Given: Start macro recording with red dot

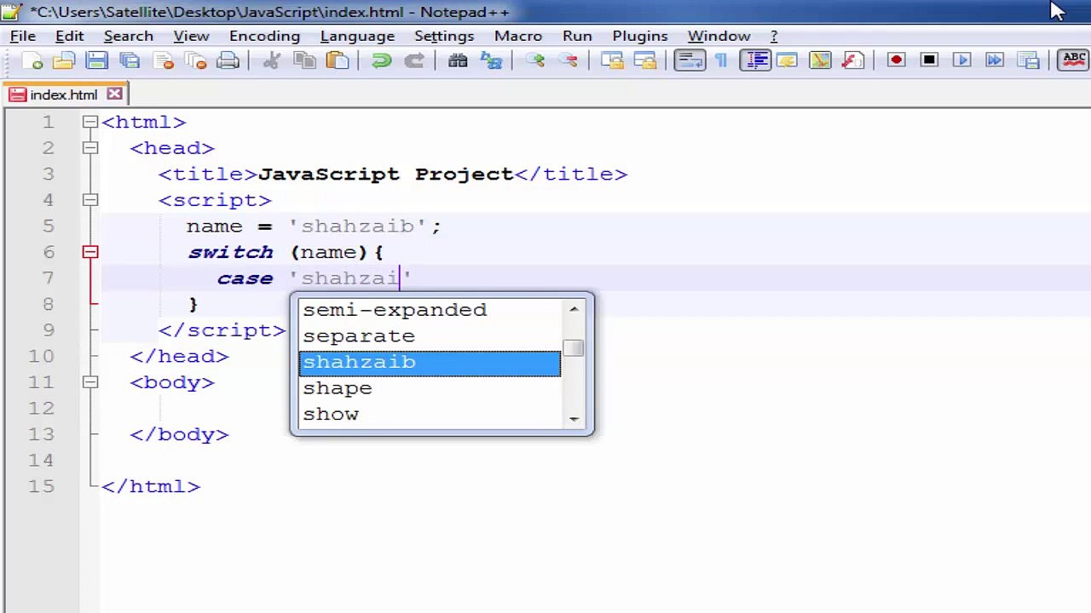Looking at the screenshot, I should pos(896,60).
